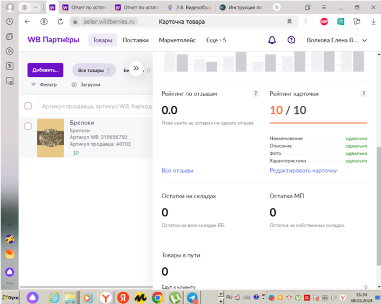Open the video play icon in sidebar
This screenshot has width=381, height=304.
tap(10, 51)
